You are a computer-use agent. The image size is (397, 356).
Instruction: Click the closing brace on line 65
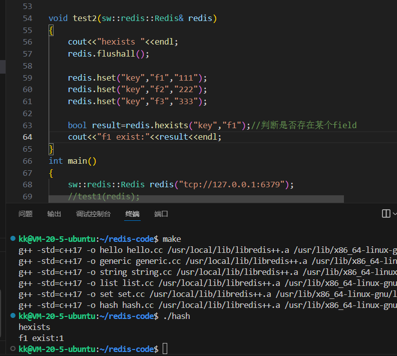click(x=51, y=149)
